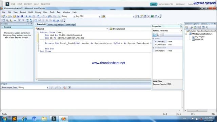The width and height of the screenshot is (217, 122).
Task: Click the View Class Diagram icon in Solution Explorer
Action: [207, 27]
